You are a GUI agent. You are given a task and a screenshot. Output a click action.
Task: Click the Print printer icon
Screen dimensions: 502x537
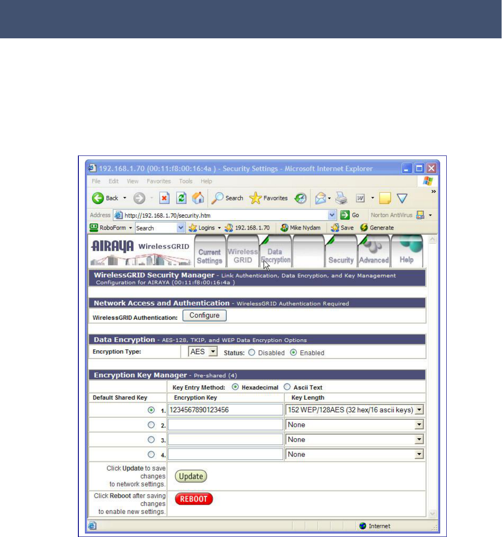342,198
